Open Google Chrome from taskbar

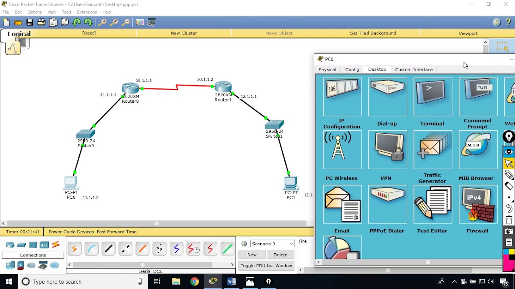(x=194, y=281)
